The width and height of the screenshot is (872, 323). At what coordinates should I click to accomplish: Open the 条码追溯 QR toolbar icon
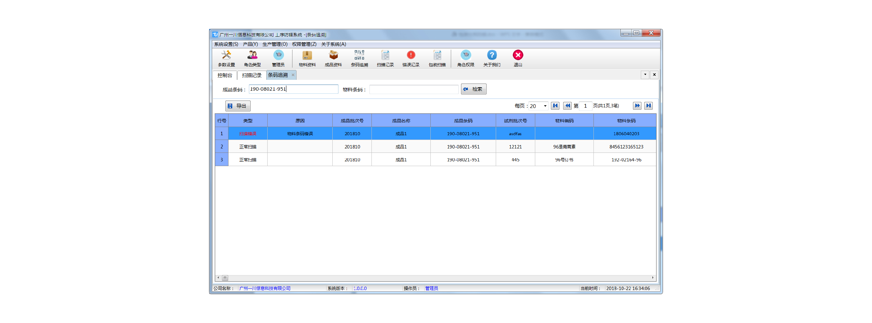click(359, 58)
